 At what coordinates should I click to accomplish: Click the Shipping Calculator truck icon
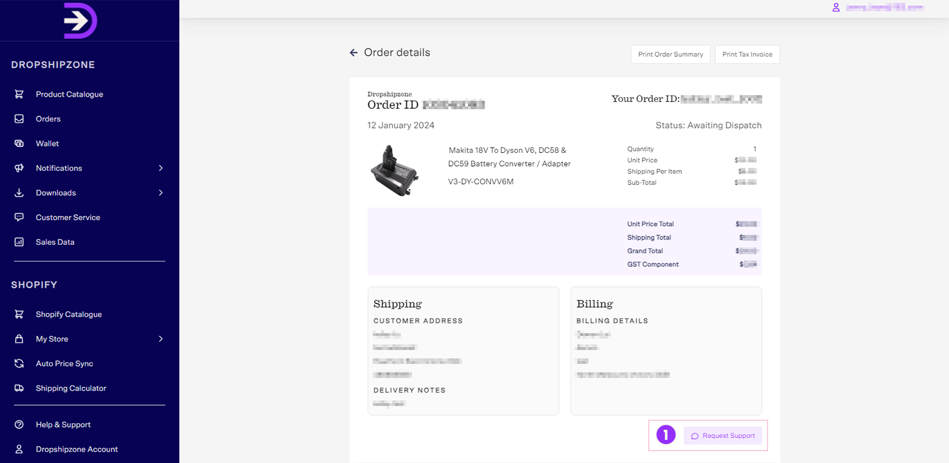(x=19, y=388)
